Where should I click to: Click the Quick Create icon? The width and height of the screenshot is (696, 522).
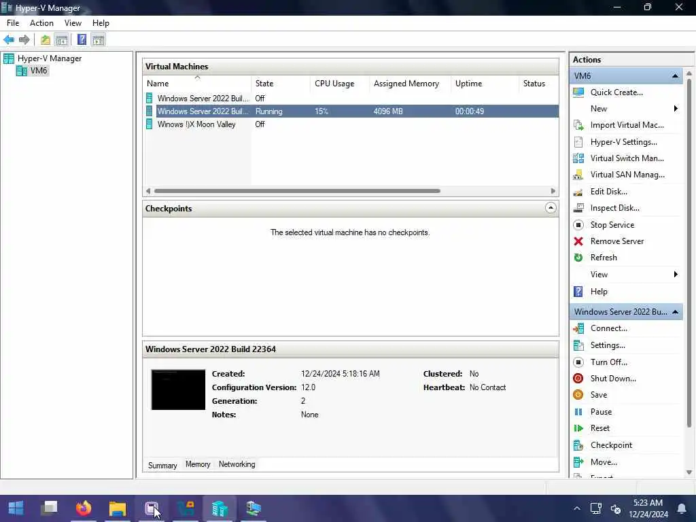pyautogui.click(x=578, y=92)
